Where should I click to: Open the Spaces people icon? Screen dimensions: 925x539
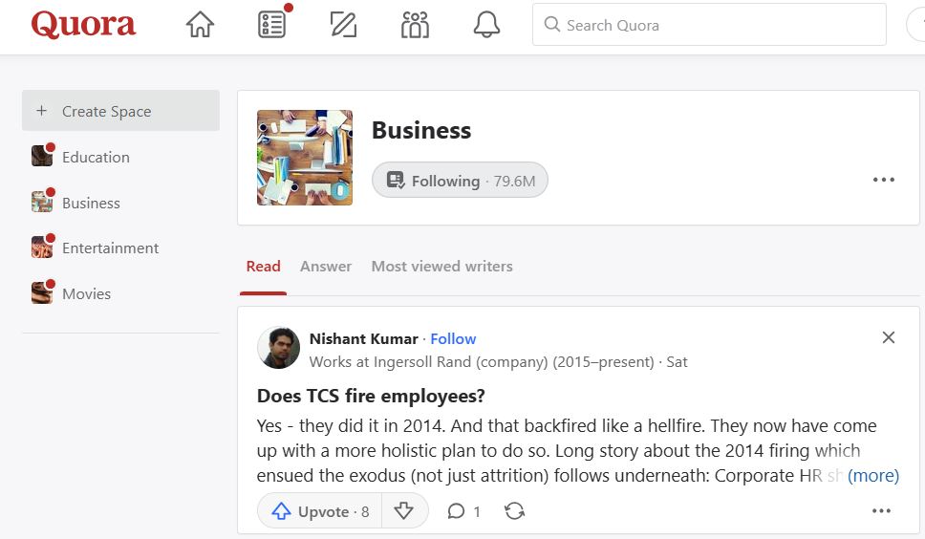pyautogui.click(x=415, y=25)
